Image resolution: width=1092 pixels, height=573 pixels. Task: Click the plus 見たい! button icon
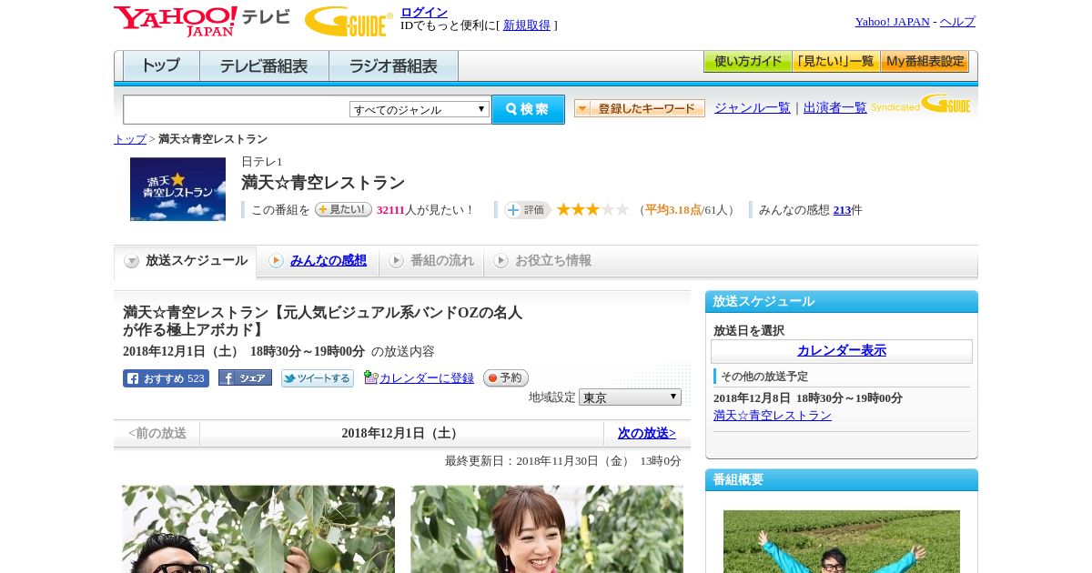(343, 209)
